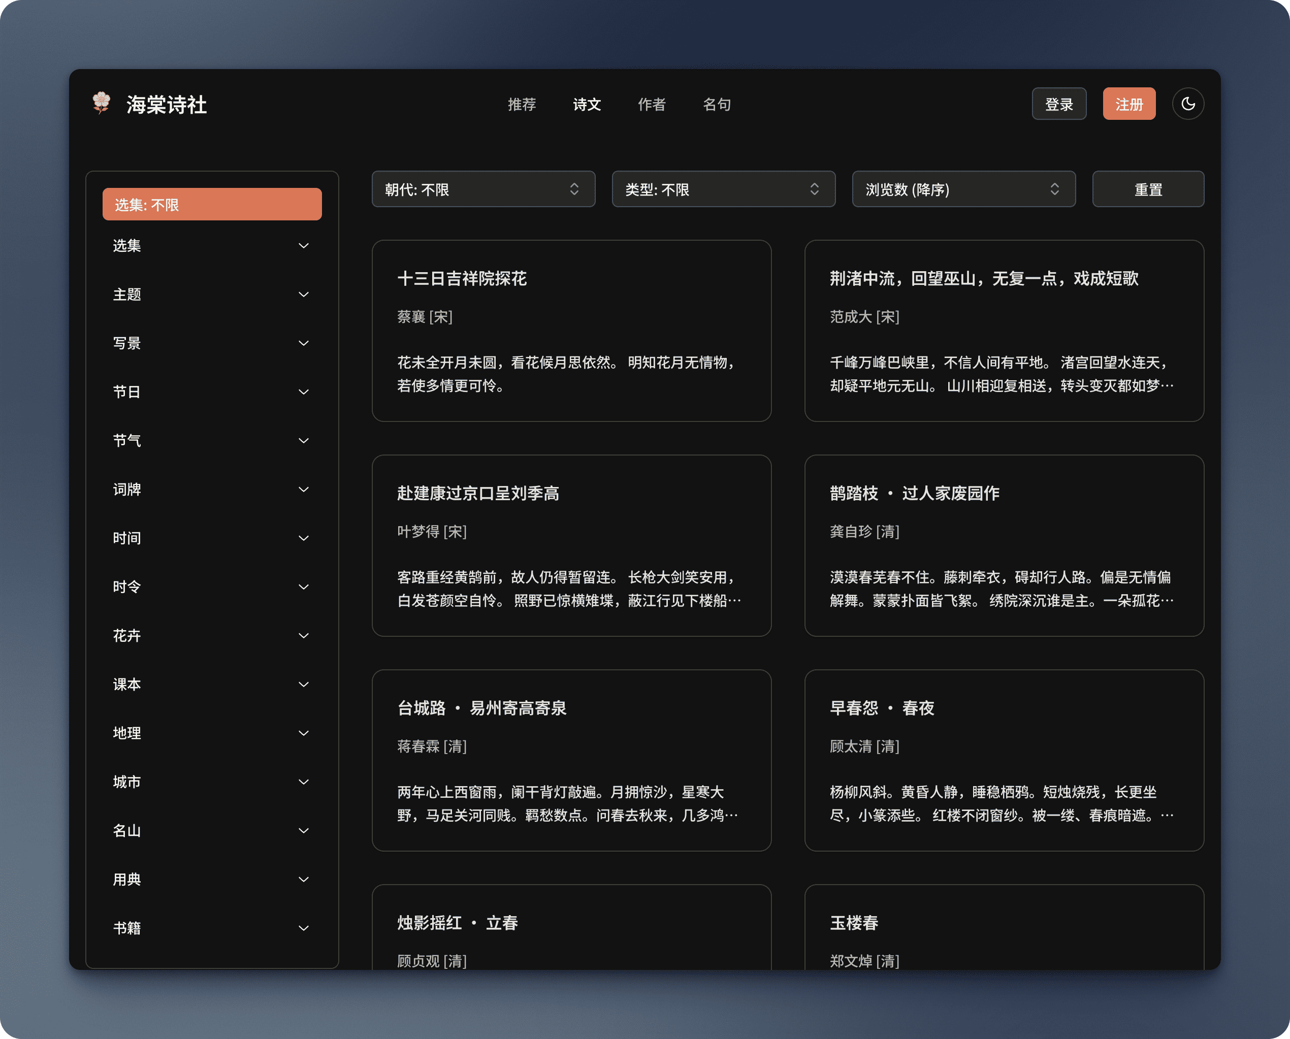Click the 注册 register button
This screenshot has height=1039, width=1290.
(1128, 104)
